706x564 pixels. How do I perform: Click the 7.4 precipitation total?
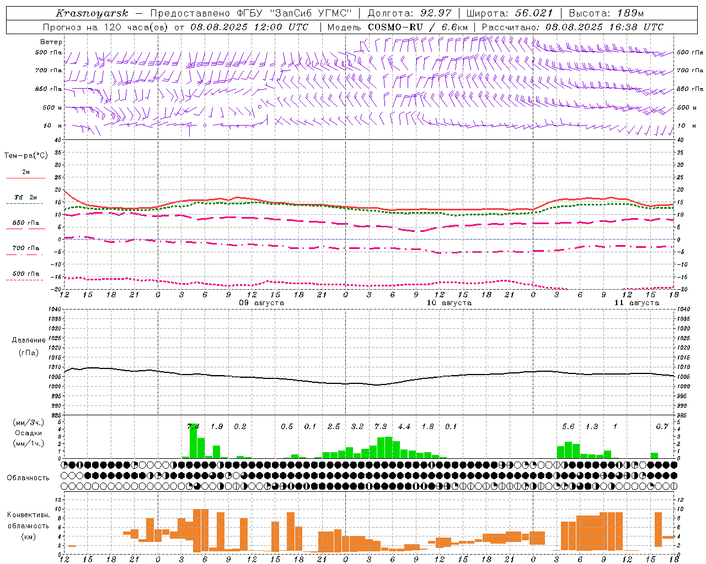(193, 426)
